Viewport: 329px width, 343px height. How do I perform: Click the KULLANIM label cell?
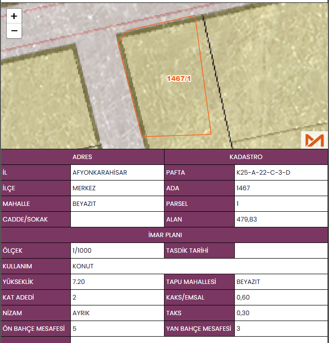[36, 266]
